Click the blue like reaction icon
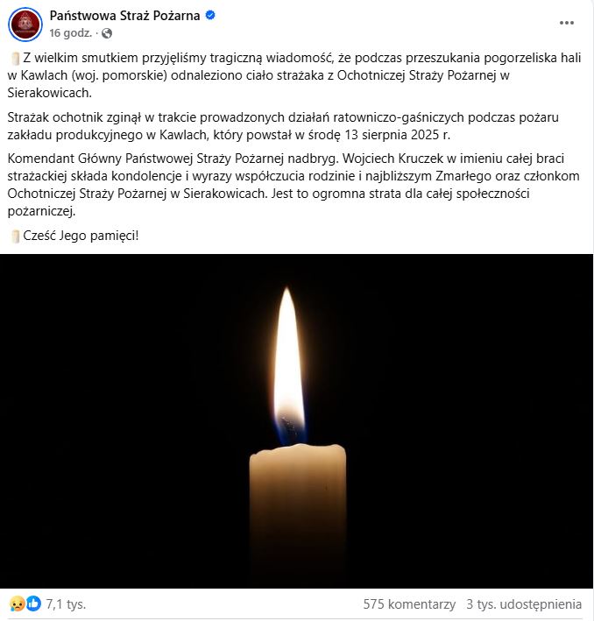Screen dimensions: 594x621 (x=33, y=603)
